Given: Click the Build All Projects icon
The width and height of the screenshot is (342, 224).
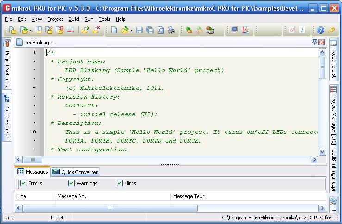Looking at the screenshot, I should coord(199,30).
